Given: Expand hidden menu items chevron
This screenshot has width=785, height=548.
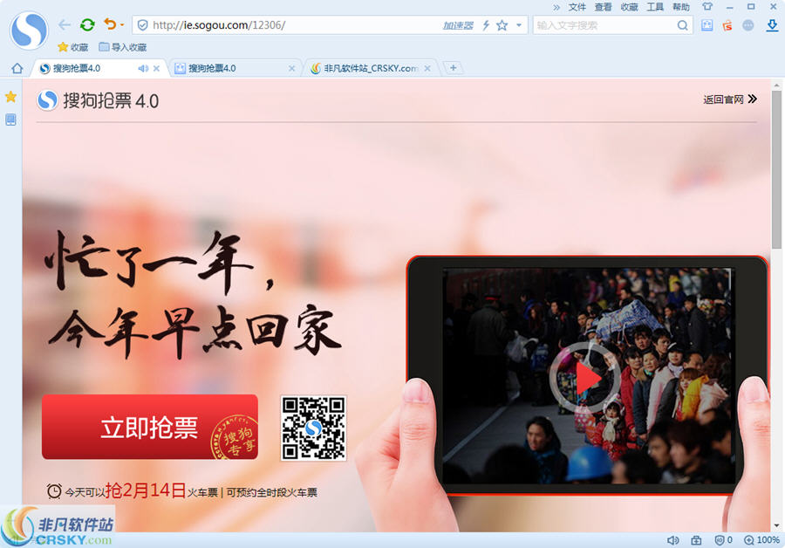Looking at the screenshot, I should pos(556,7).
